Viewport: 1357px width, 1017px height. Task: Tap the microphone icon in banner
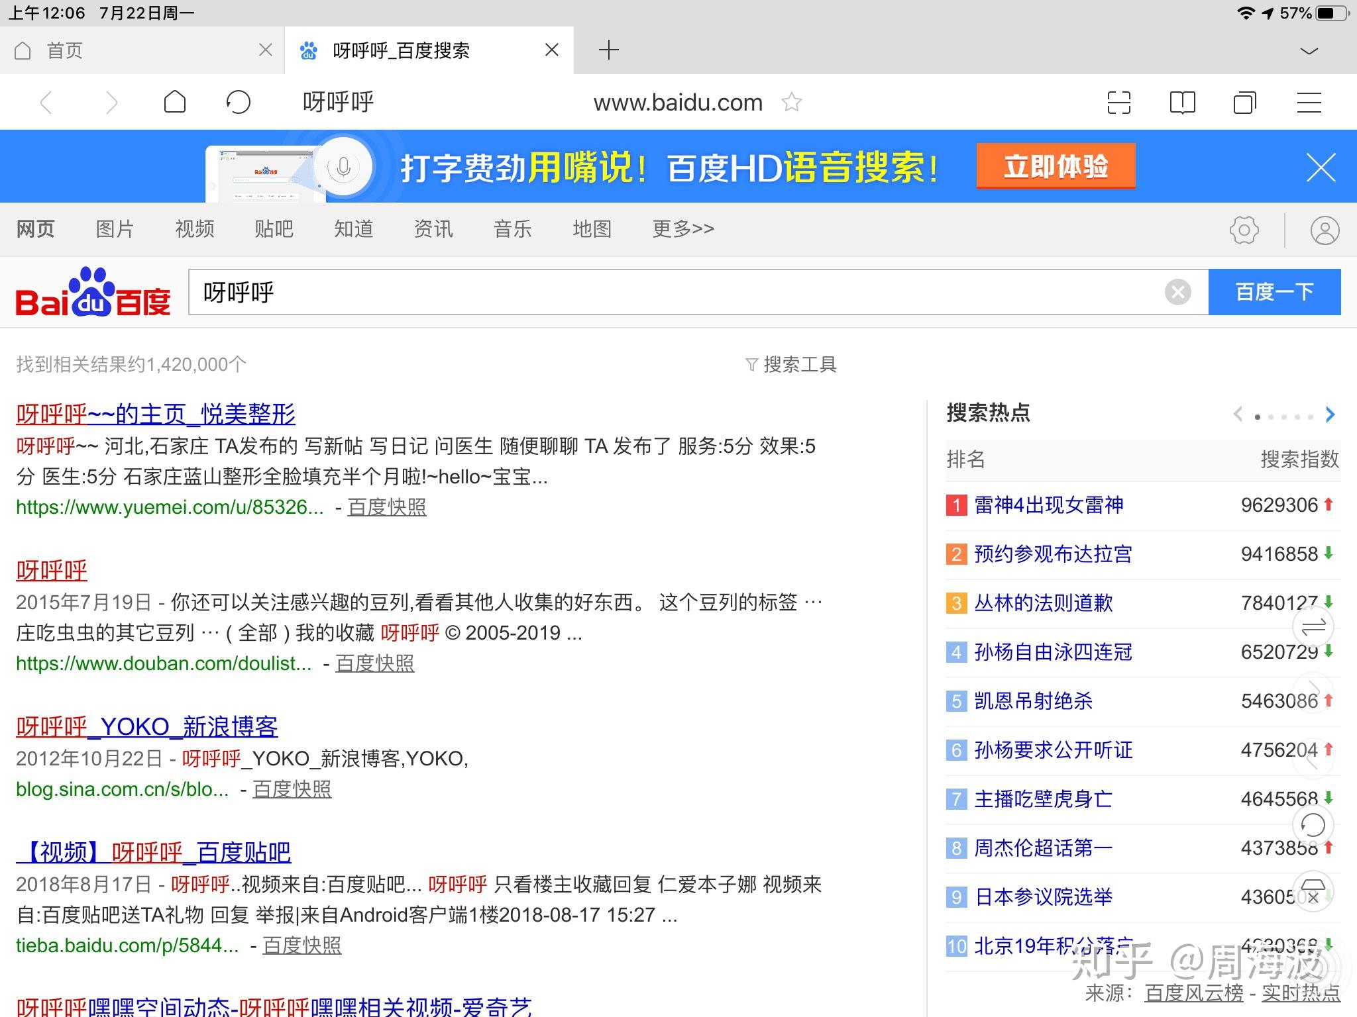pos(343,167)
